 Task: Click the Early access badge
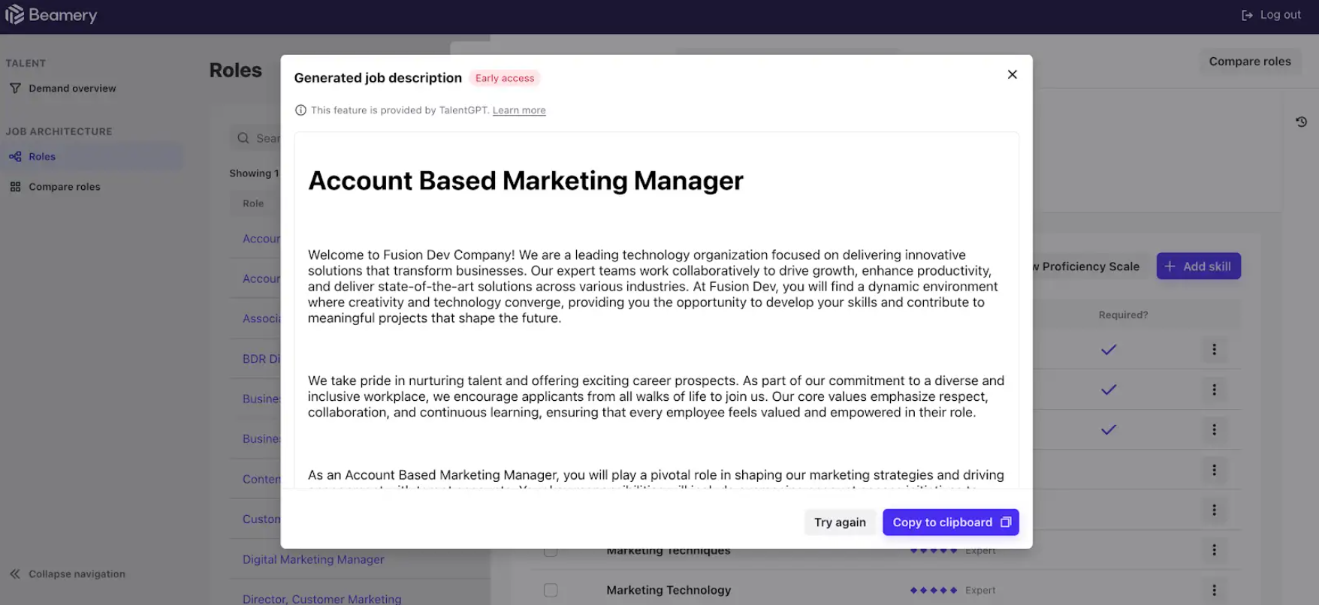tap(505, 78)
